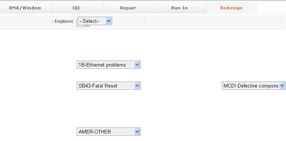The width and height of the screenshot is (286, 141).
Task: Click the hidden dropdown behind the --Select-- box
Action: (x=86, y=26)
